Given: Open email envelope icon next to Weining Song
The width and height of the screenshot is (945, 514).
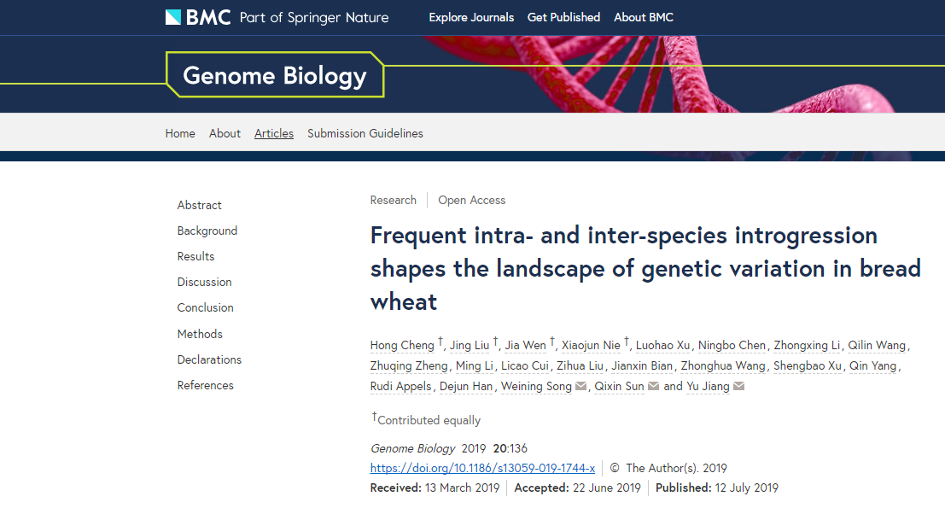Looking at the screenshot, I should click(x=581, y=386).
